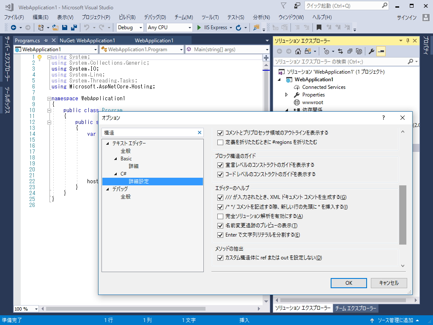Open the Debug configuration dropdown
The image size is (433, 325).
(x=141, y=27)
